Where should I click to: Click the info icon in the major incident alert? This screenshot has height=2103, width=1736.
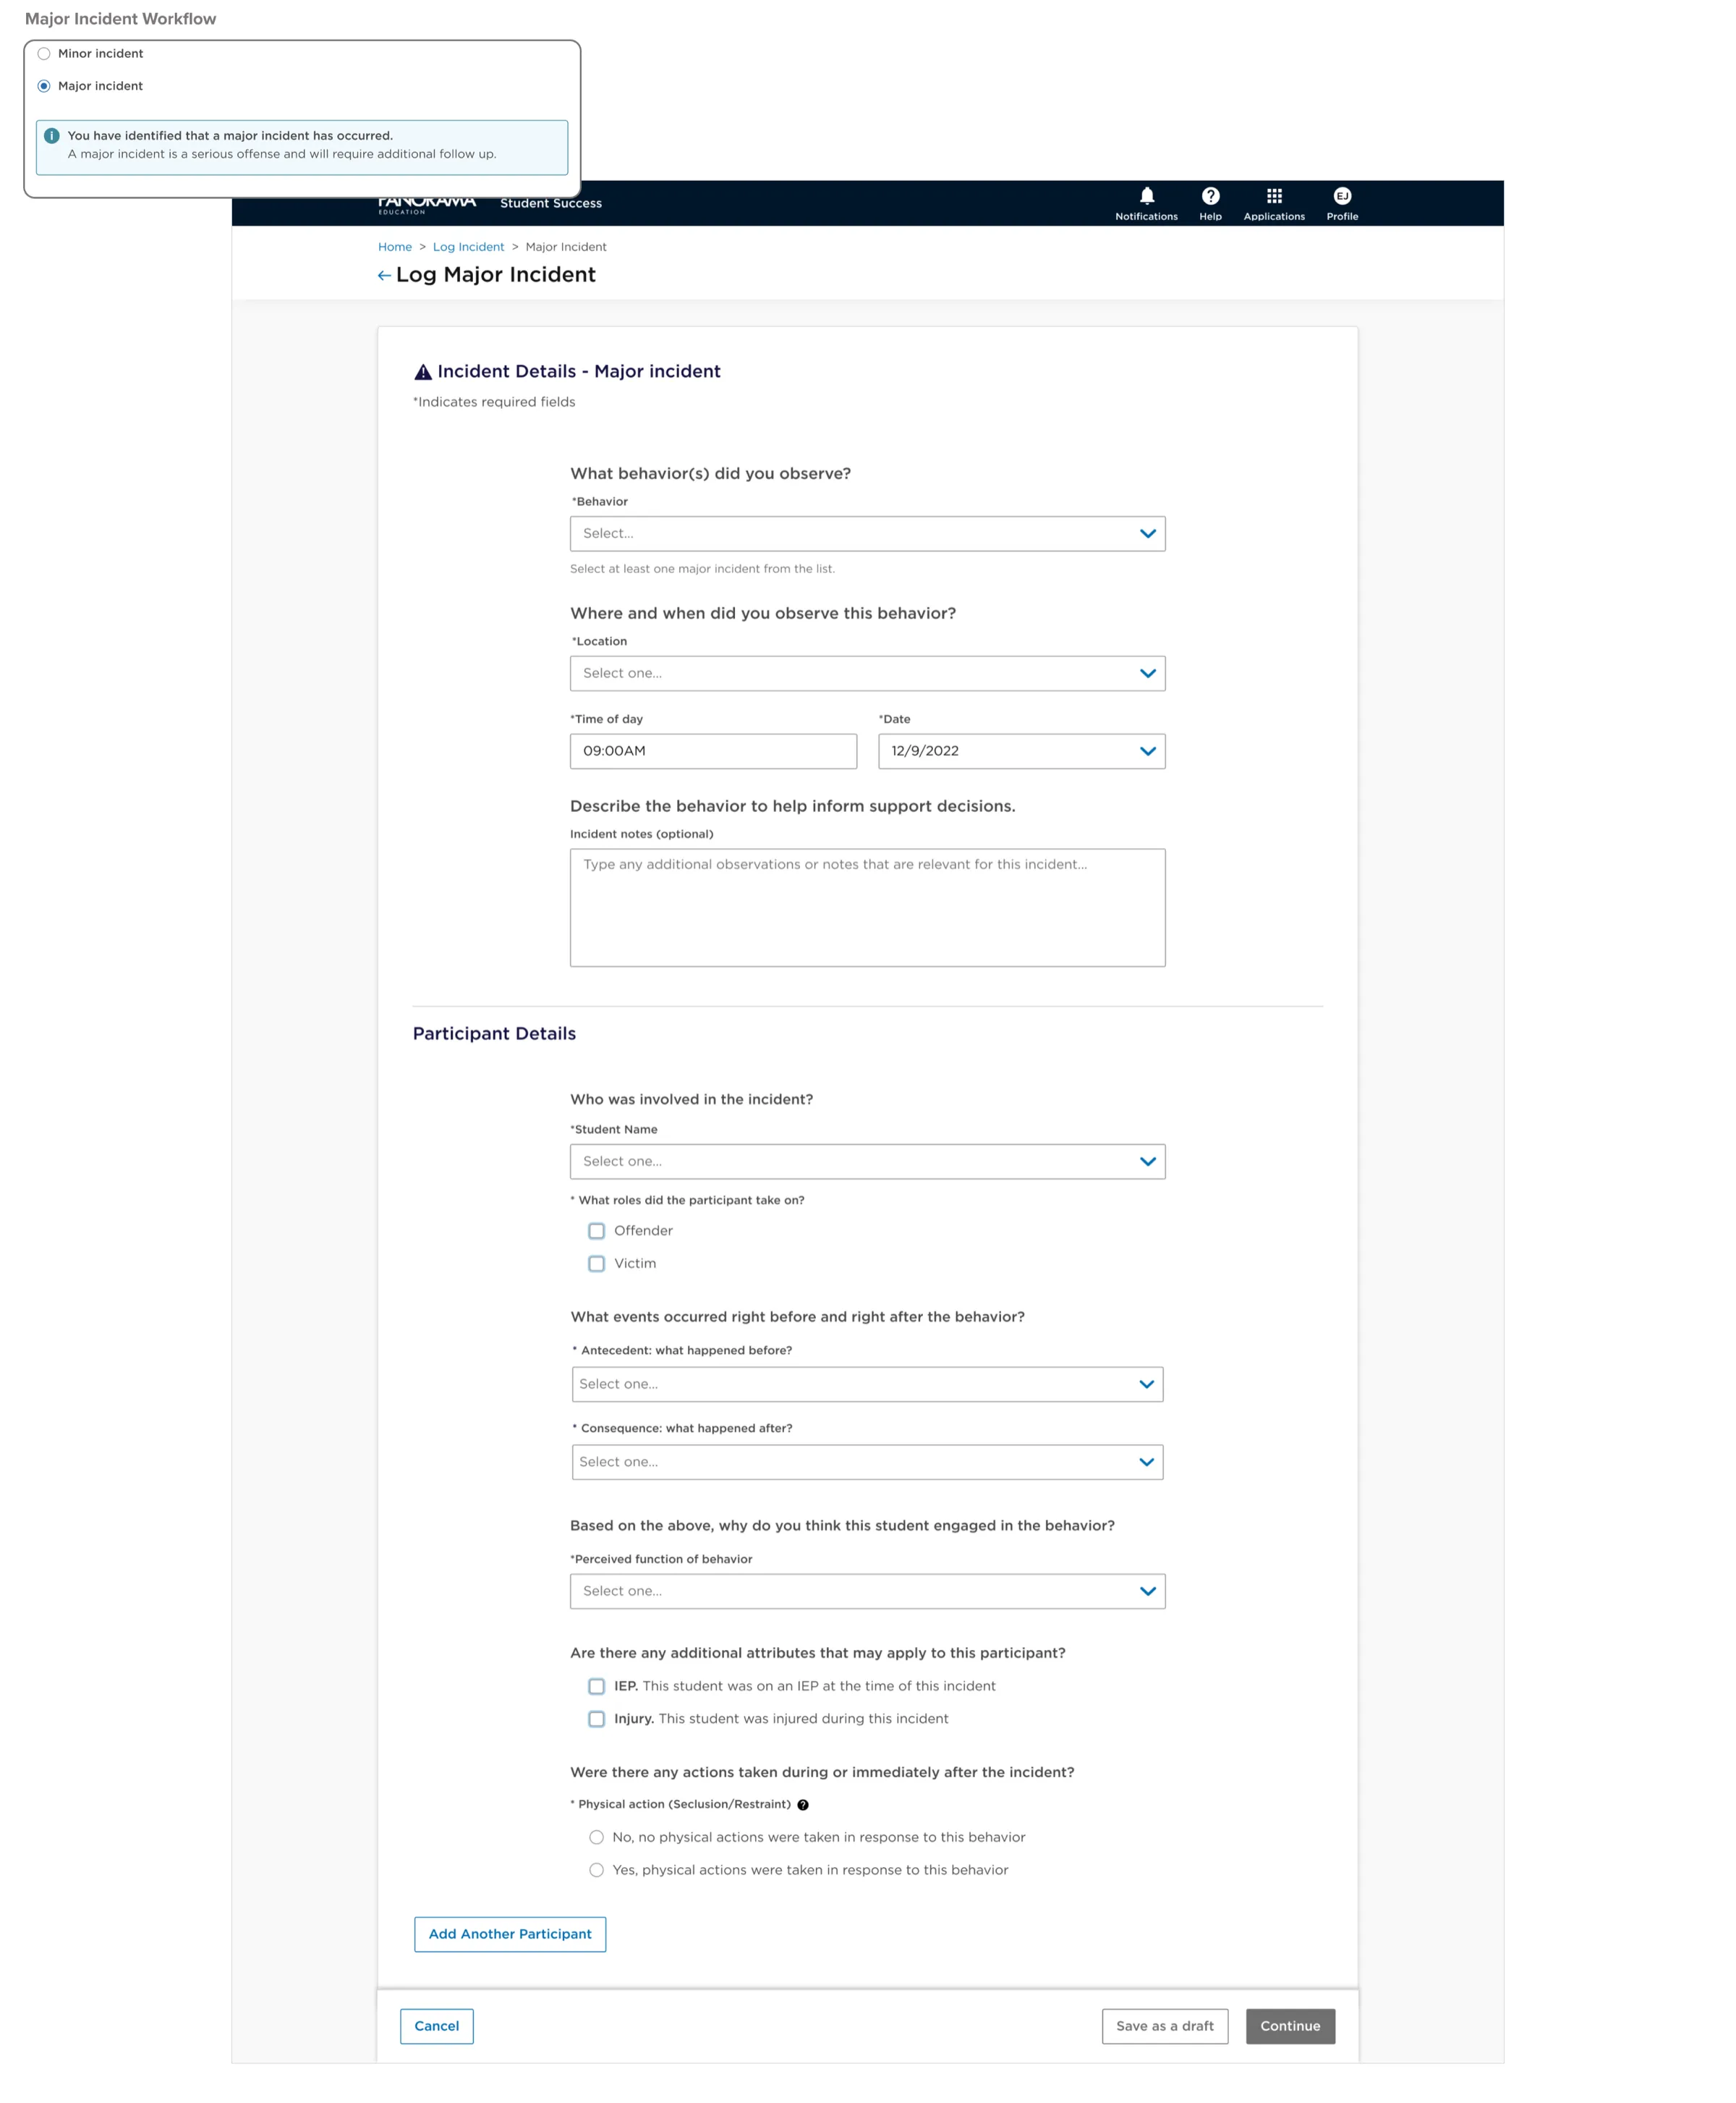click(x=52, y=136)
